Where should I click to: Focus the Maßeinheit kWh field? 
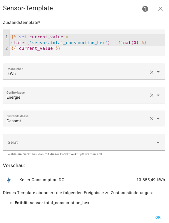point(84,72)
